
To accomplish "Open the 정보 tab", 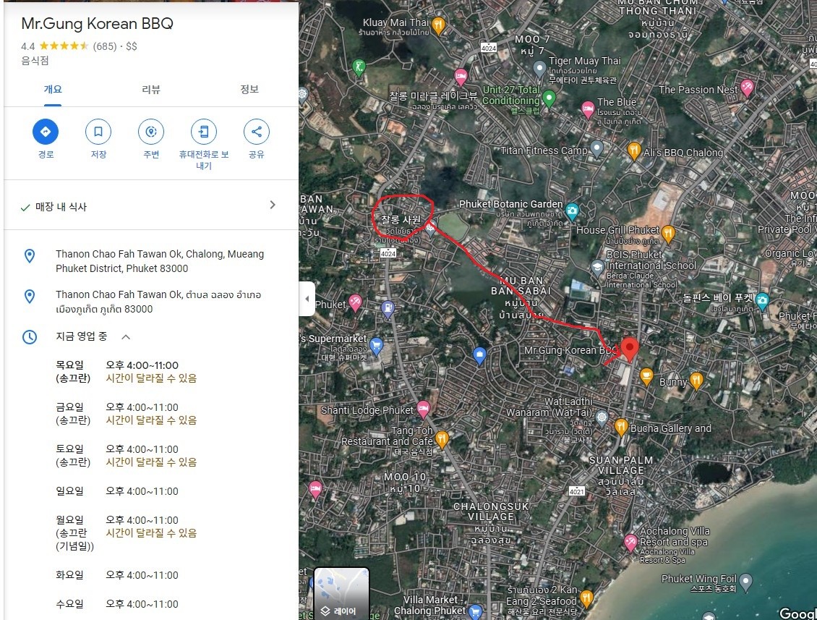I will coord(249,90).
